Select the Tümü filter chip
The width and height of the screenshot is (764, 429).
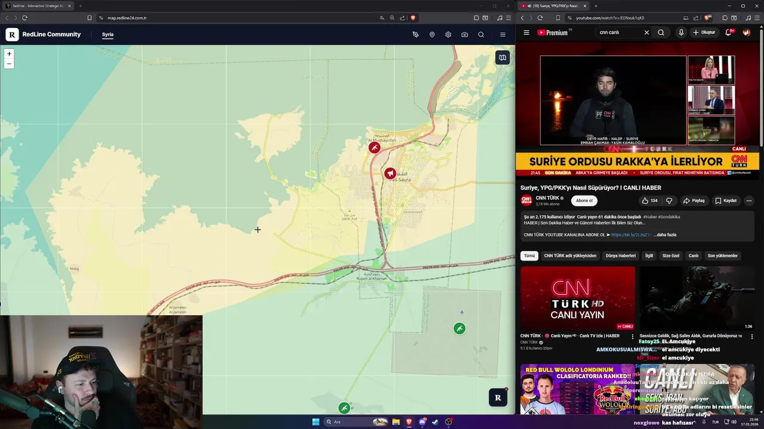(x=529, y=256)
